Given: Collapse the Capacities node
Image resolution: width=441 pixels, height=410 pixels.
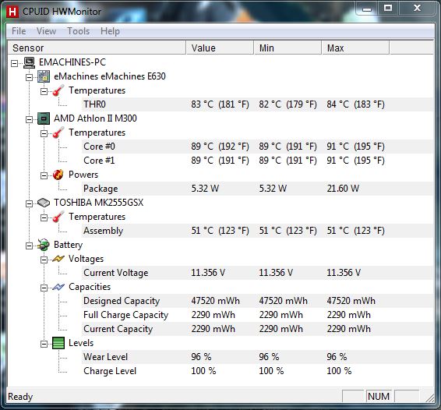Looking at the screenshot, I should coord(44,288).
